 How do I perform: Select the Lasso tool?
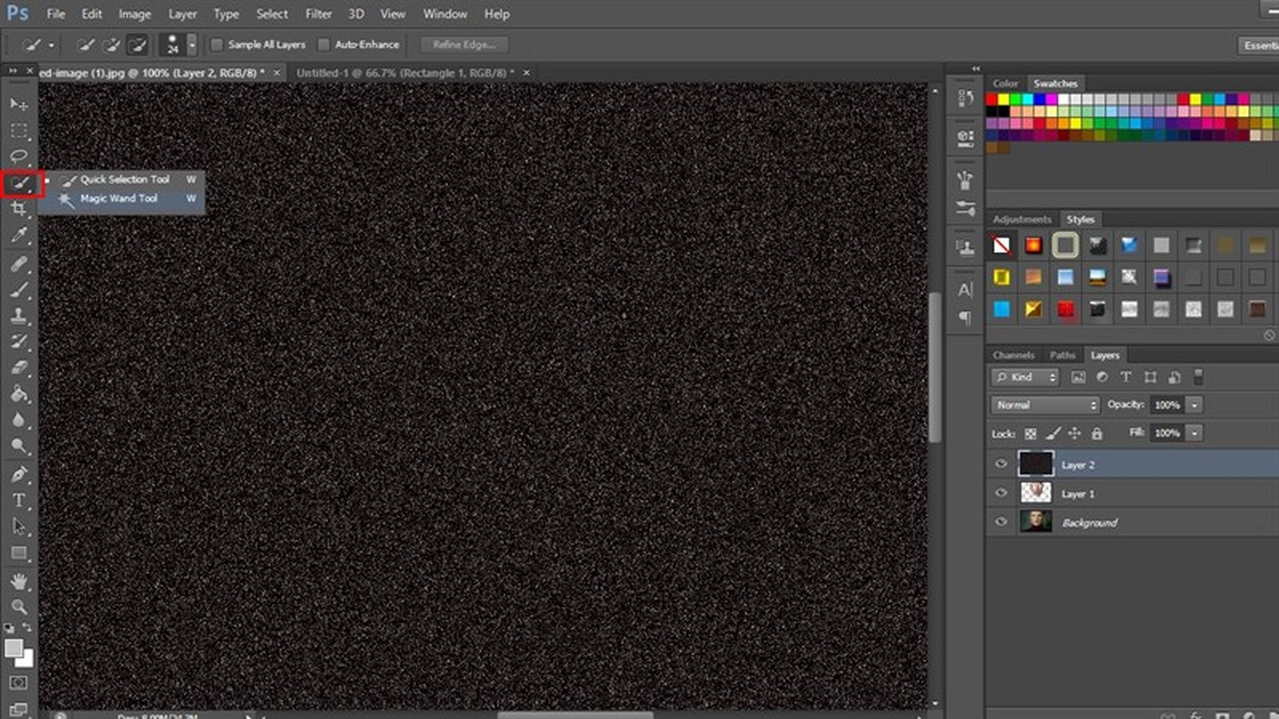click(19, 156)
